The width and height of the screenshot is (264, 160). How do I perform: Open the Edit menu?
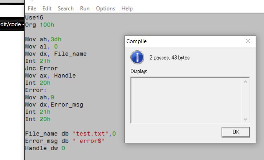47,8
